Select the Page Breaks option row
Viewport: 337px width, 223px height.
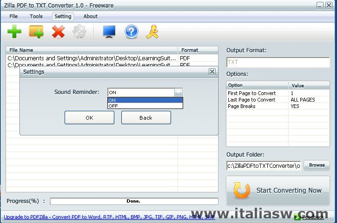(278, 106)
